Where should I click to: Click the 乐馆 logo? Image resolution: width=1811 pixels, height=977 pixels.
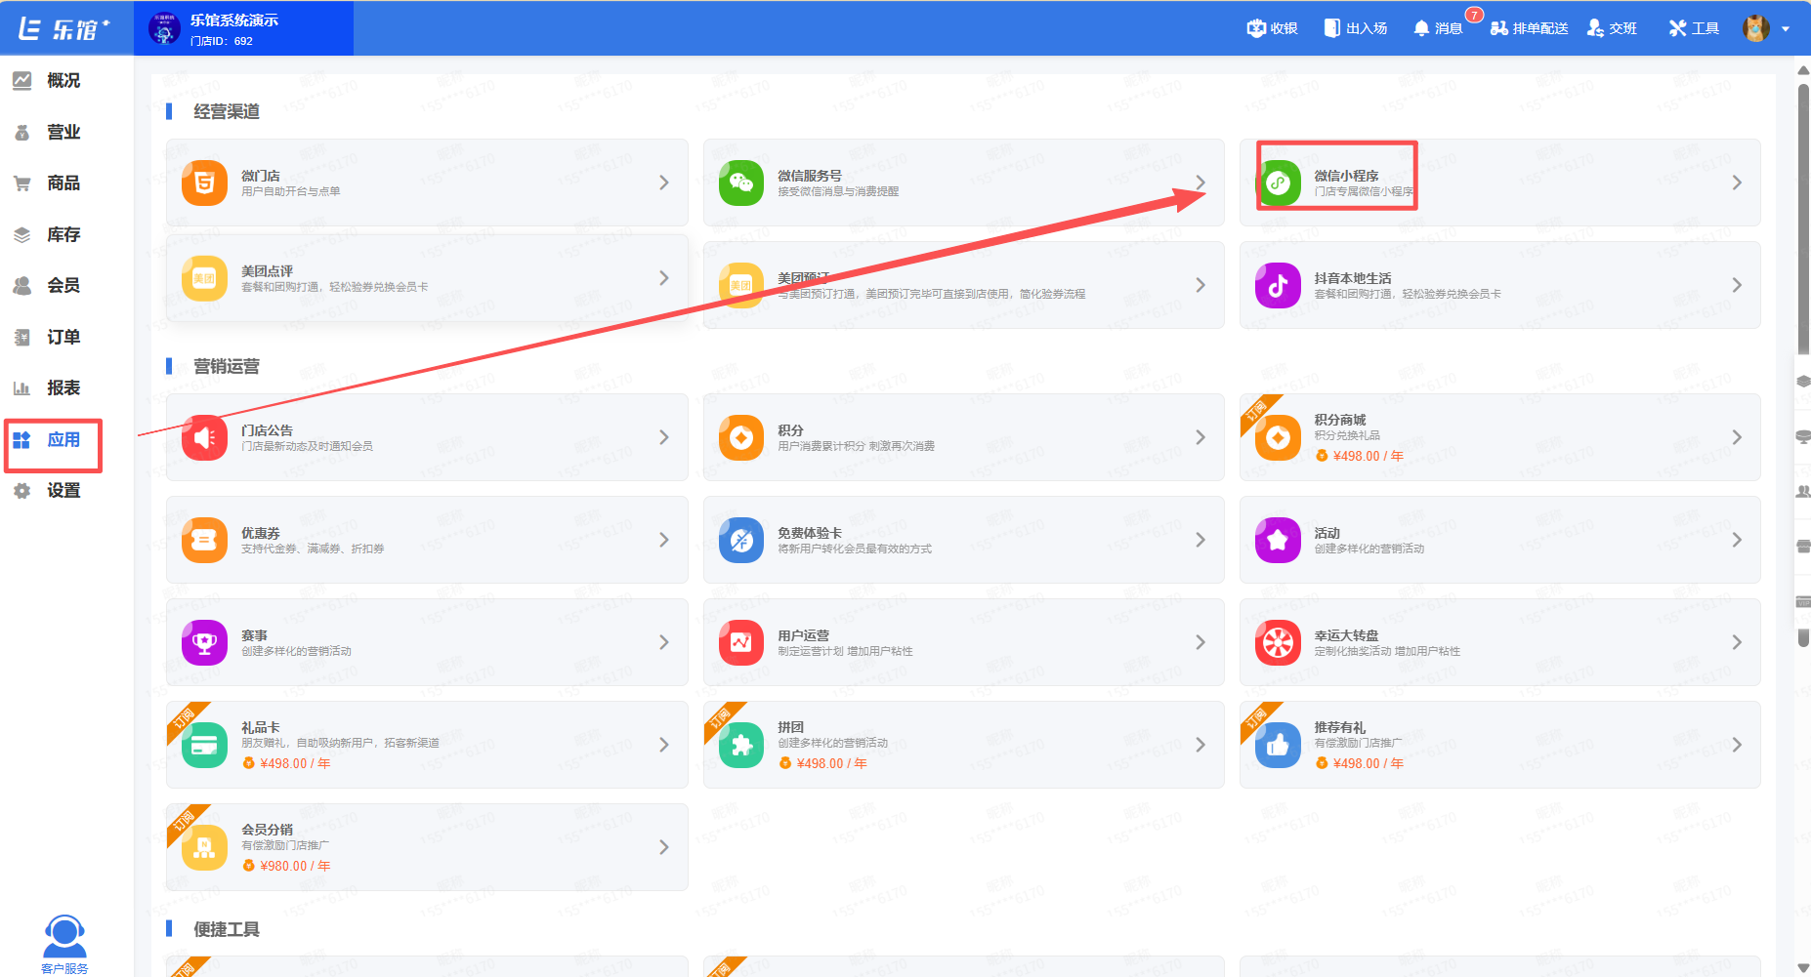coord(64,28)
